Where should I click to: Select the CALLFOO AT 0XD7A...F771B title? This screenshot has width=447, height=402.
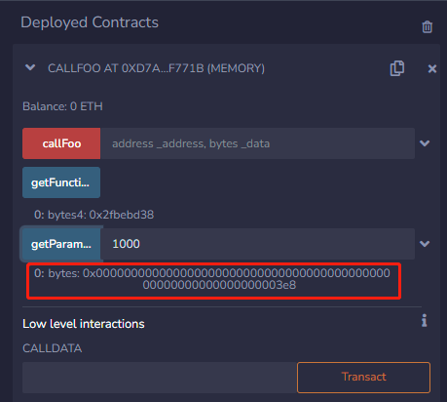[156, 68]
